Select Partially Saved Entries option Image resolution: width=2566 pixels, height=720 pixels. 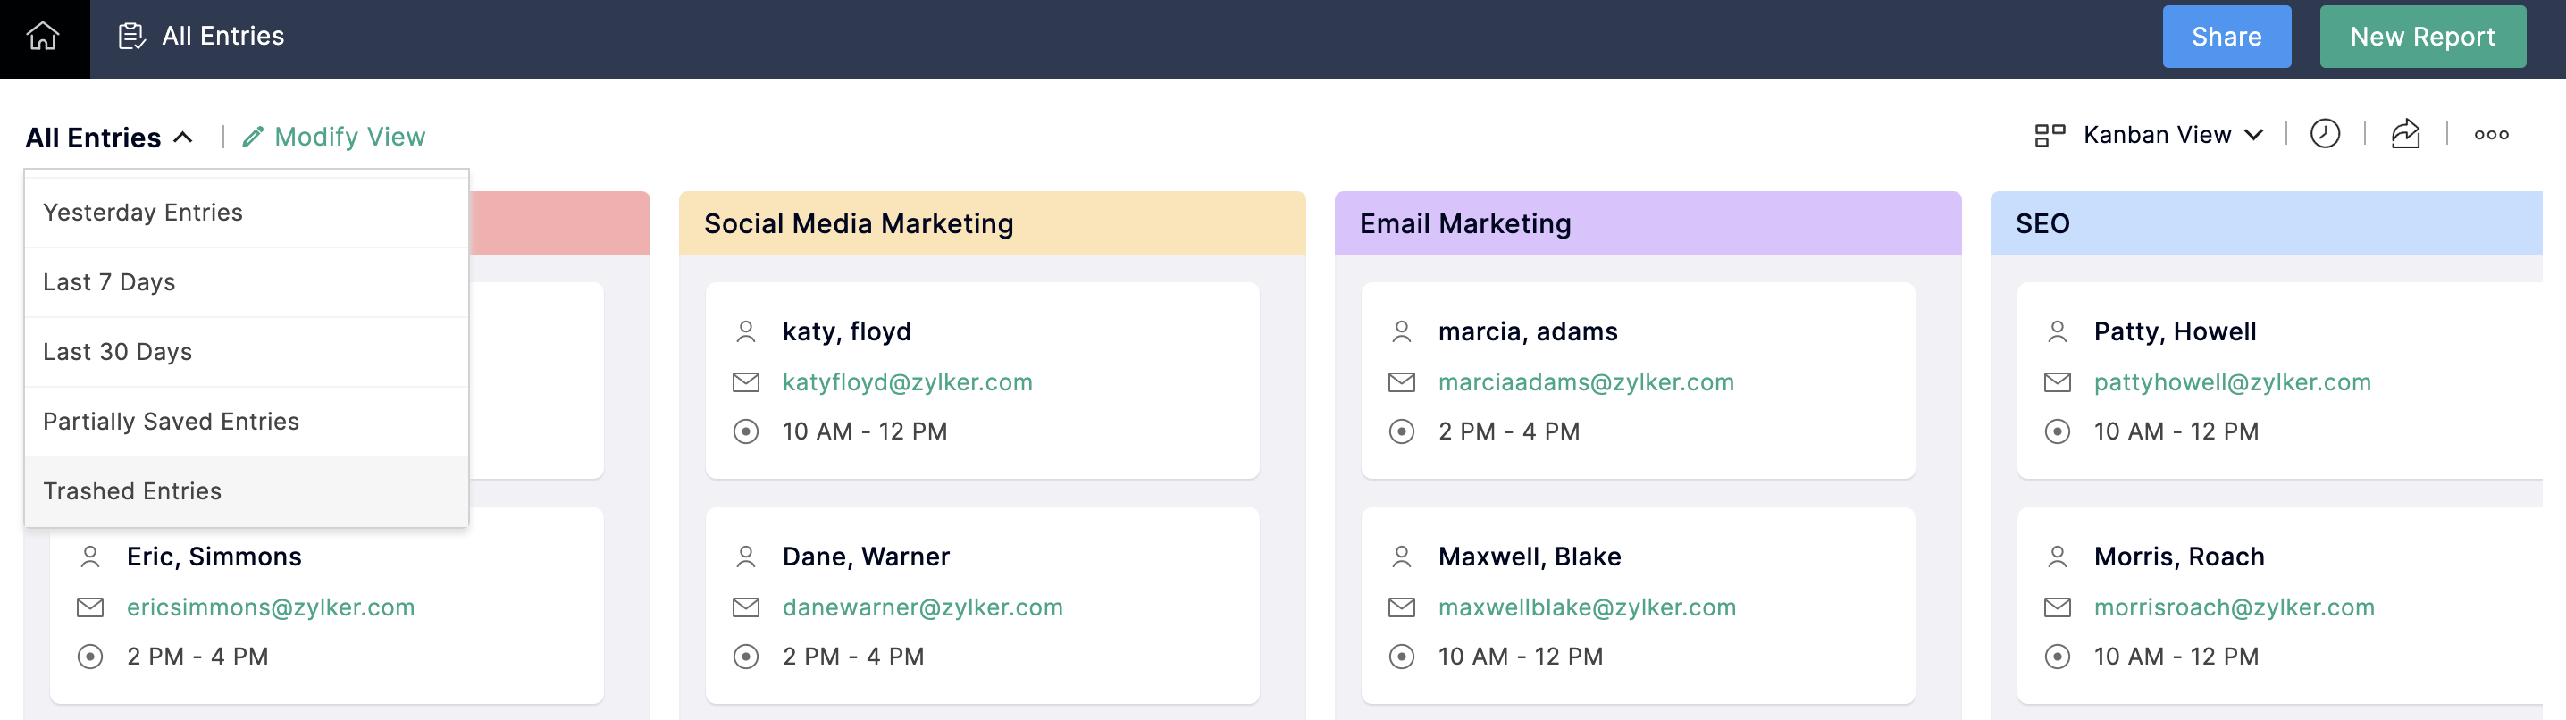pyautogui.click(x=171, y=422)
